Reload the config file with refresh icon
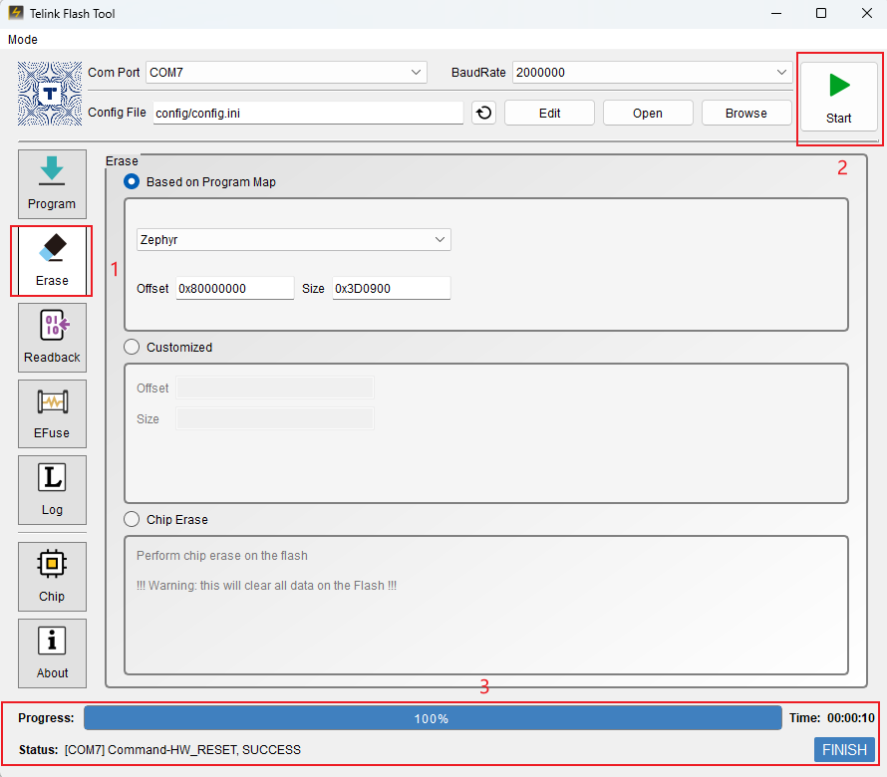The width and height of the screenshot is (887, 777). click(483, 113)
